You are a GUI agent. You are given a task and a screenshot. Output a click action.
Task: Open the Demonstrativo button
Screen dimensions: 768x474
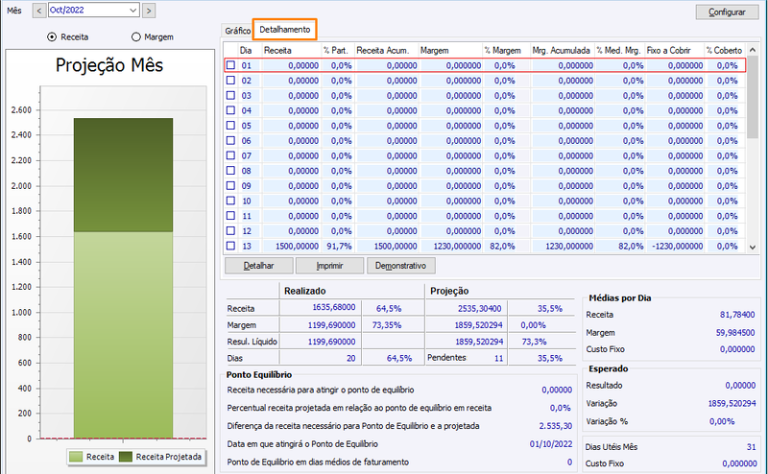pyautogui.click(x=400, y=266)
